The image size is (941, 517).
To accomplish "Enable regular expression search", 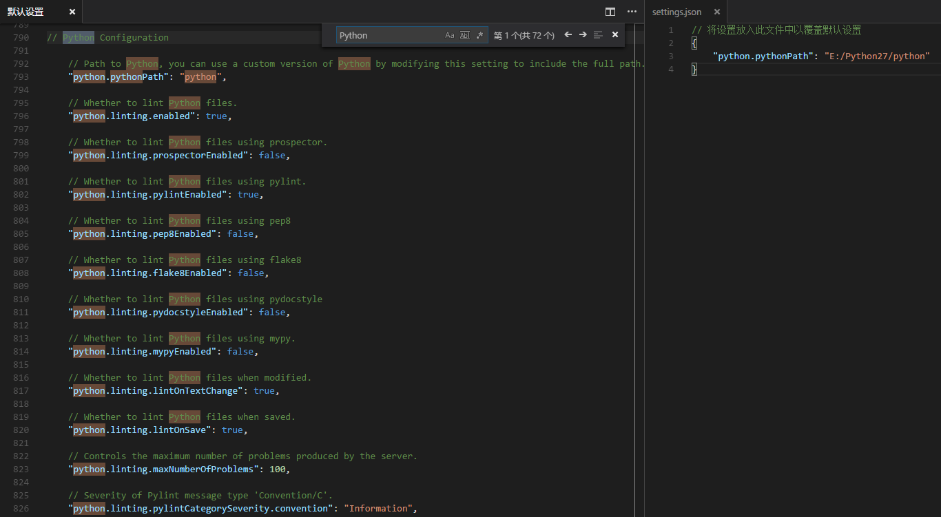I will [x=480, y=34].
